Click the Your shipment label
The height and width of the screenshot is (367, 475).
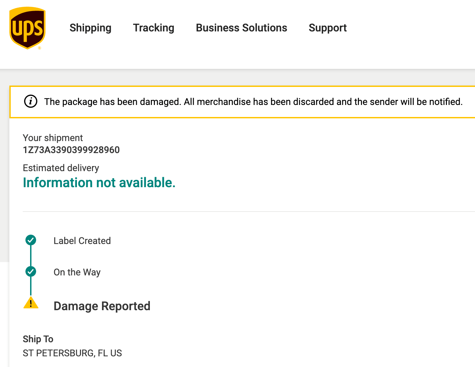pyautogui.click(x=53, y=138)
